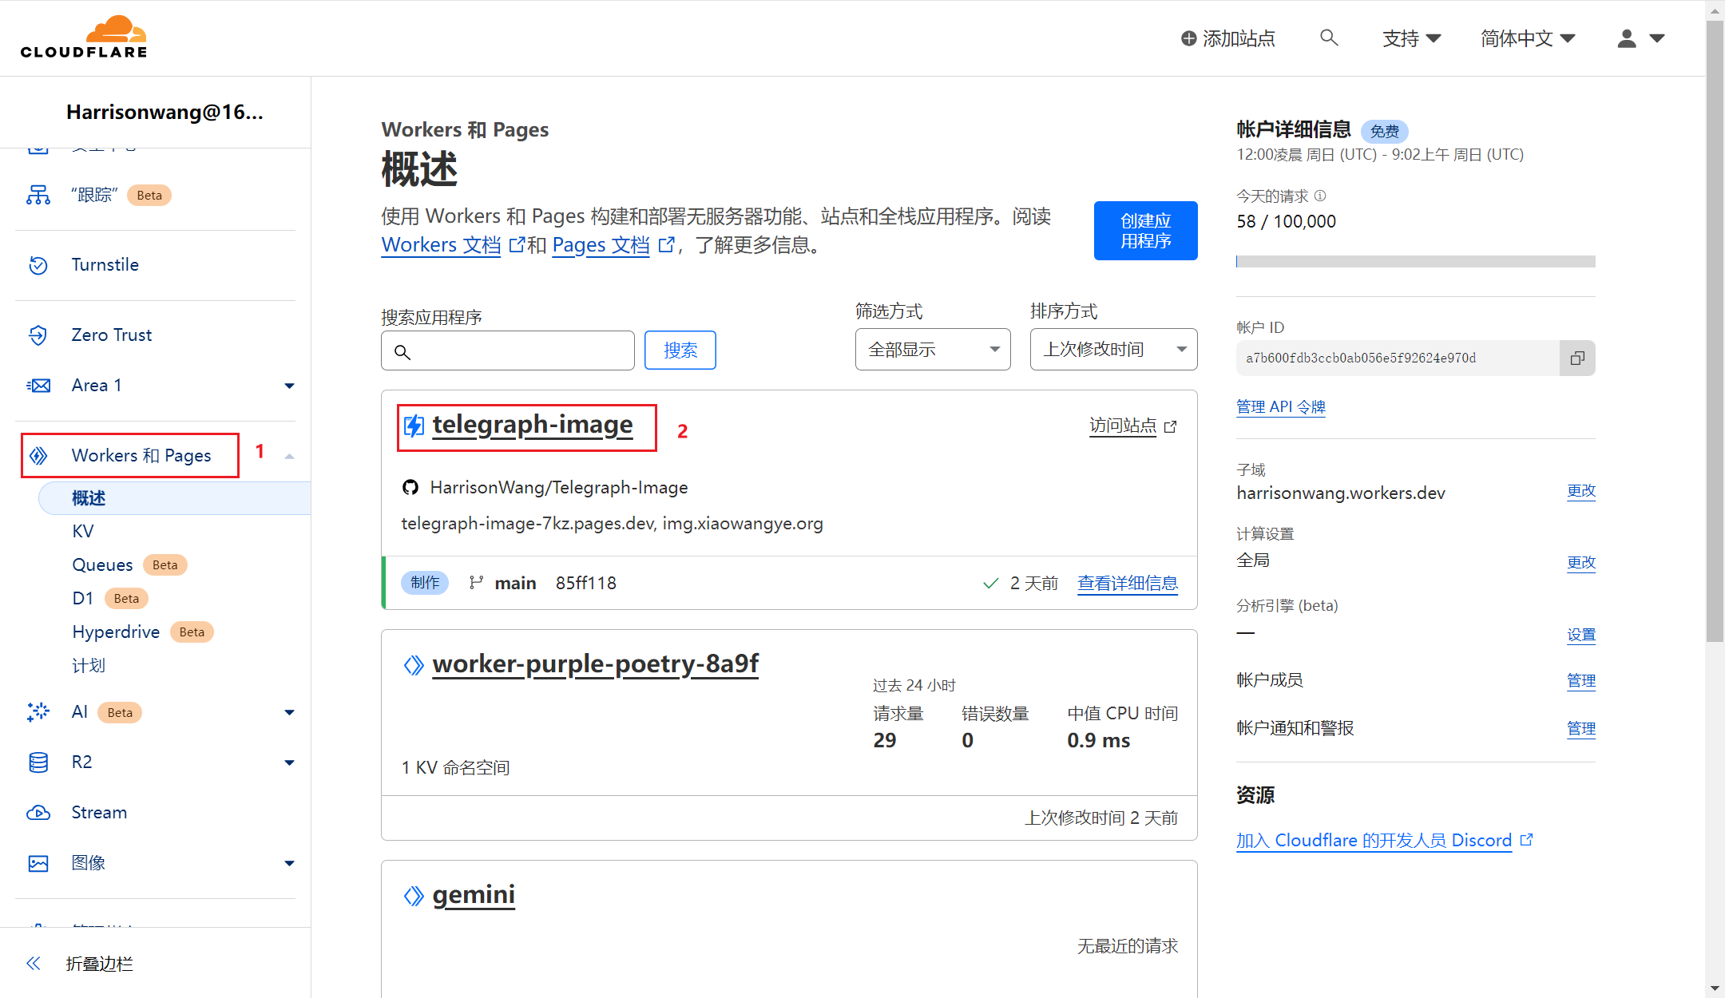The height and width of the screenshot is (998, 1725).
Task: Open Zero Trust in the sidebar
Action: (x=111, y=335)
